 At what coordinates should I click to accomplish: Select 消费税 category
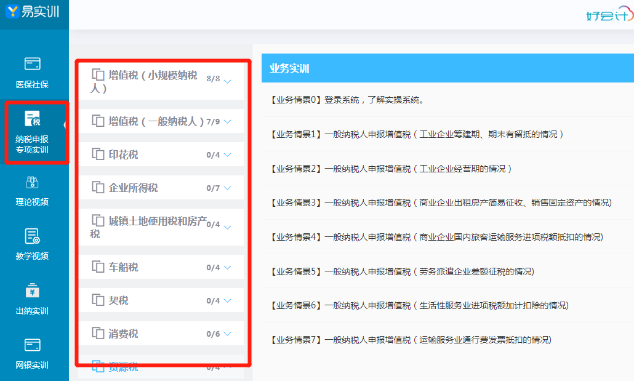[x=161, y=333]
